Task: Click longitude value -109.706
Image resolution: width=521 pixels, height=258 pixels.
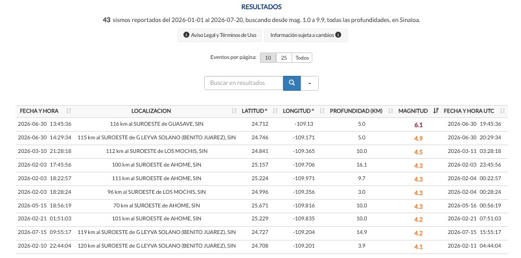Action: 304,165
